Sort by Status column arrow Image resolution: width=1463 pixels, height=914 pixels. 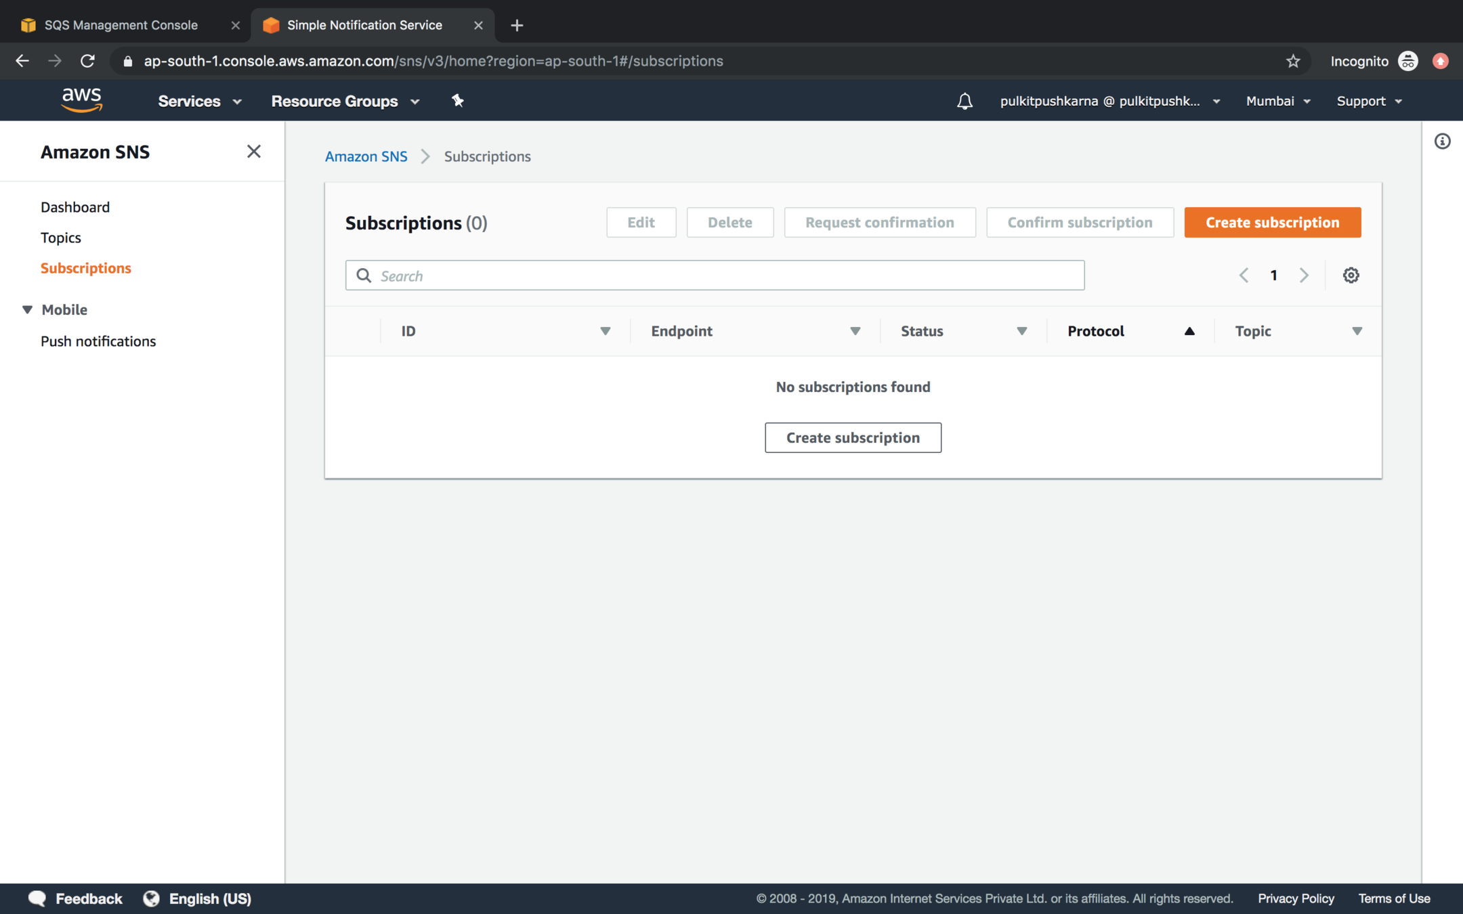(x=1021, y=331)
